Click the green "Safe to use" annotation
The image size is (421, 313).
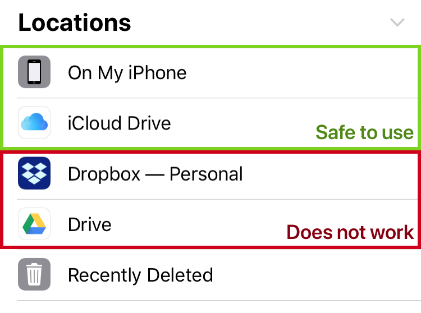[x=364, y=132]
